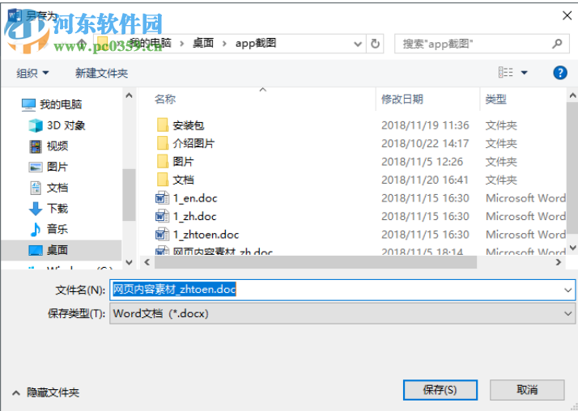
Task: Click the up-folder arrow icon
Action: (x=82, y=44)
